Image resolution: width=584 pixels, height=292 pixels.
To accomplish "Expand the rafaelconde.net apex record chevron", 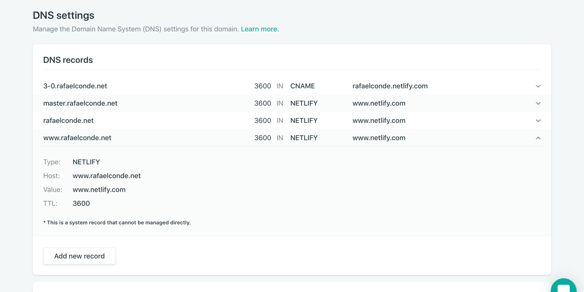I will [538, 121].
